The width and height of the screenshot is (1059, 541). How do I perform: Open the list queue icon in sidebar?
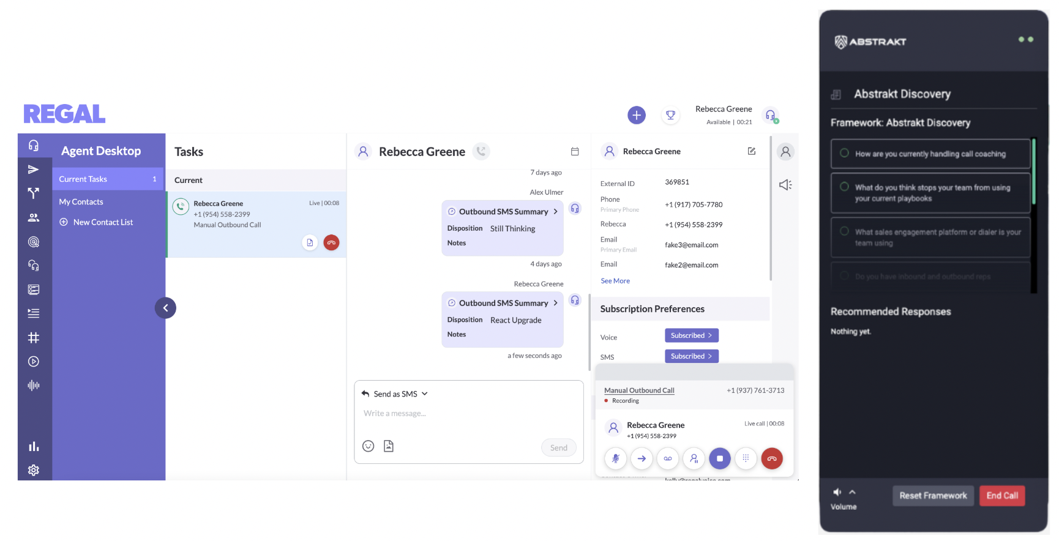(x=34, y=313)
